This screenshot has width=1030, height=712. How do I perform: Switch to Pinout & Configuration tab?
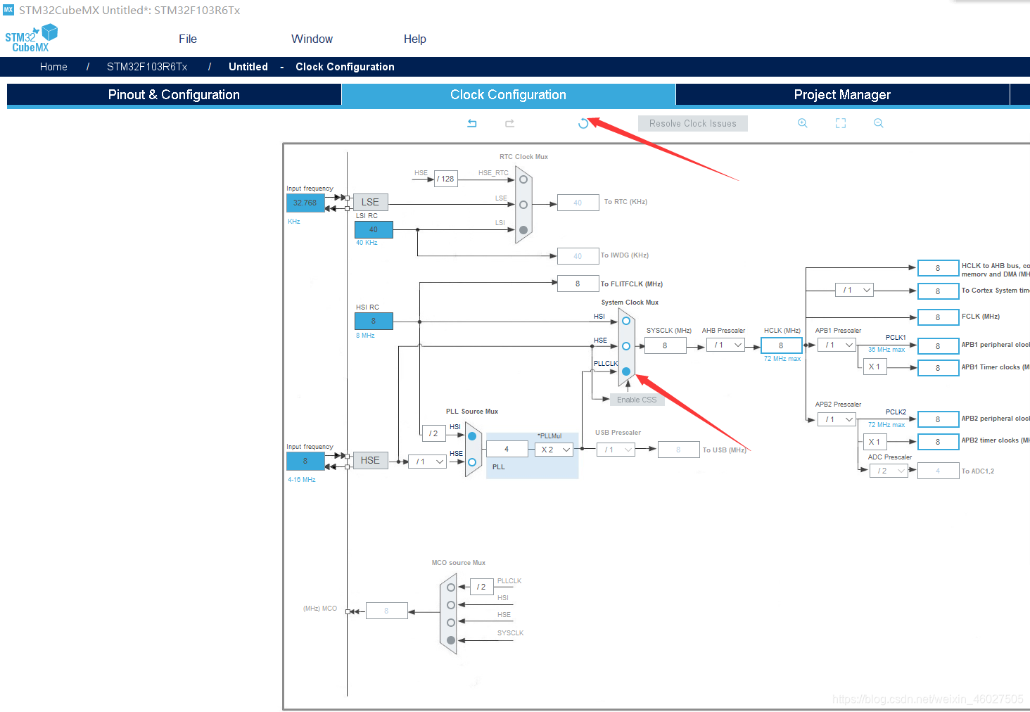pos(174,95)
